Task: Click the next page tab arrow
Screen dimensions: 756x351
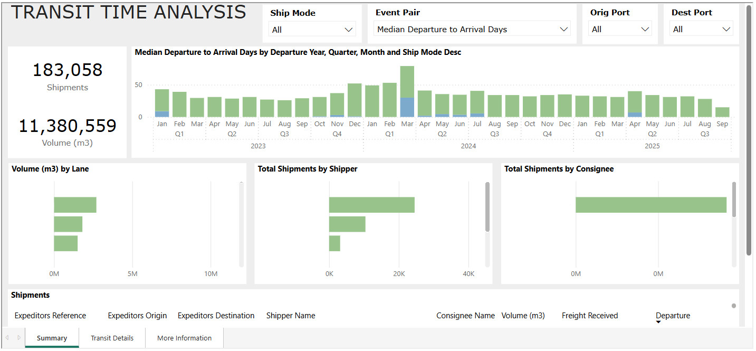Action: coord(19,338)
